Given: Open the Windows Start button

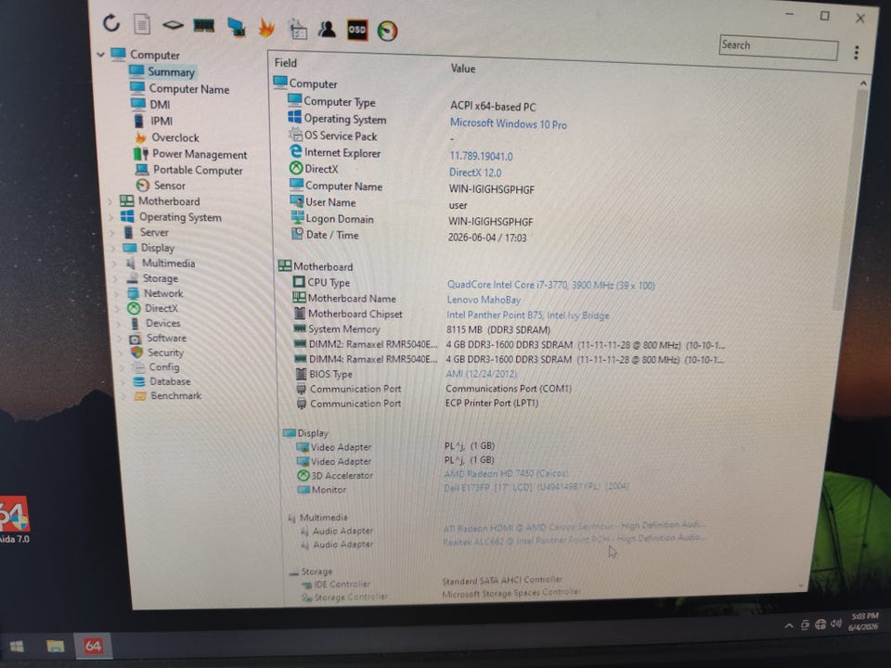Looking at the screenshot, I should tap(17, 646).
